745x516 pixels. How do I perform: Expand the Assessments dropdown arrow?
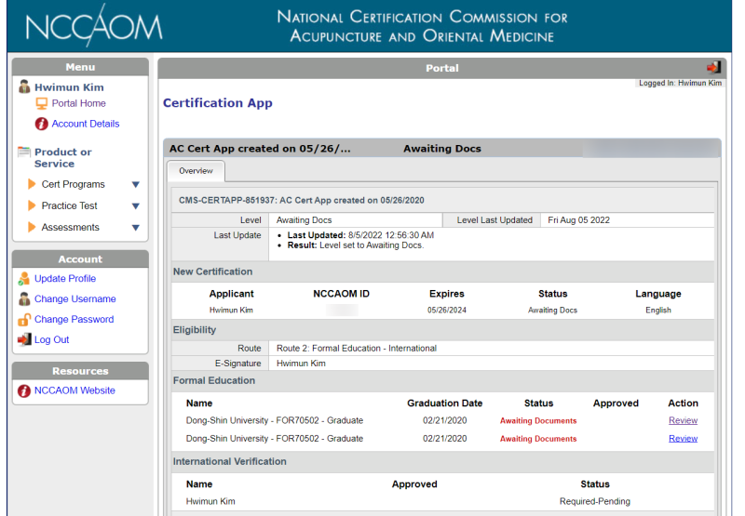pos(135,228)
